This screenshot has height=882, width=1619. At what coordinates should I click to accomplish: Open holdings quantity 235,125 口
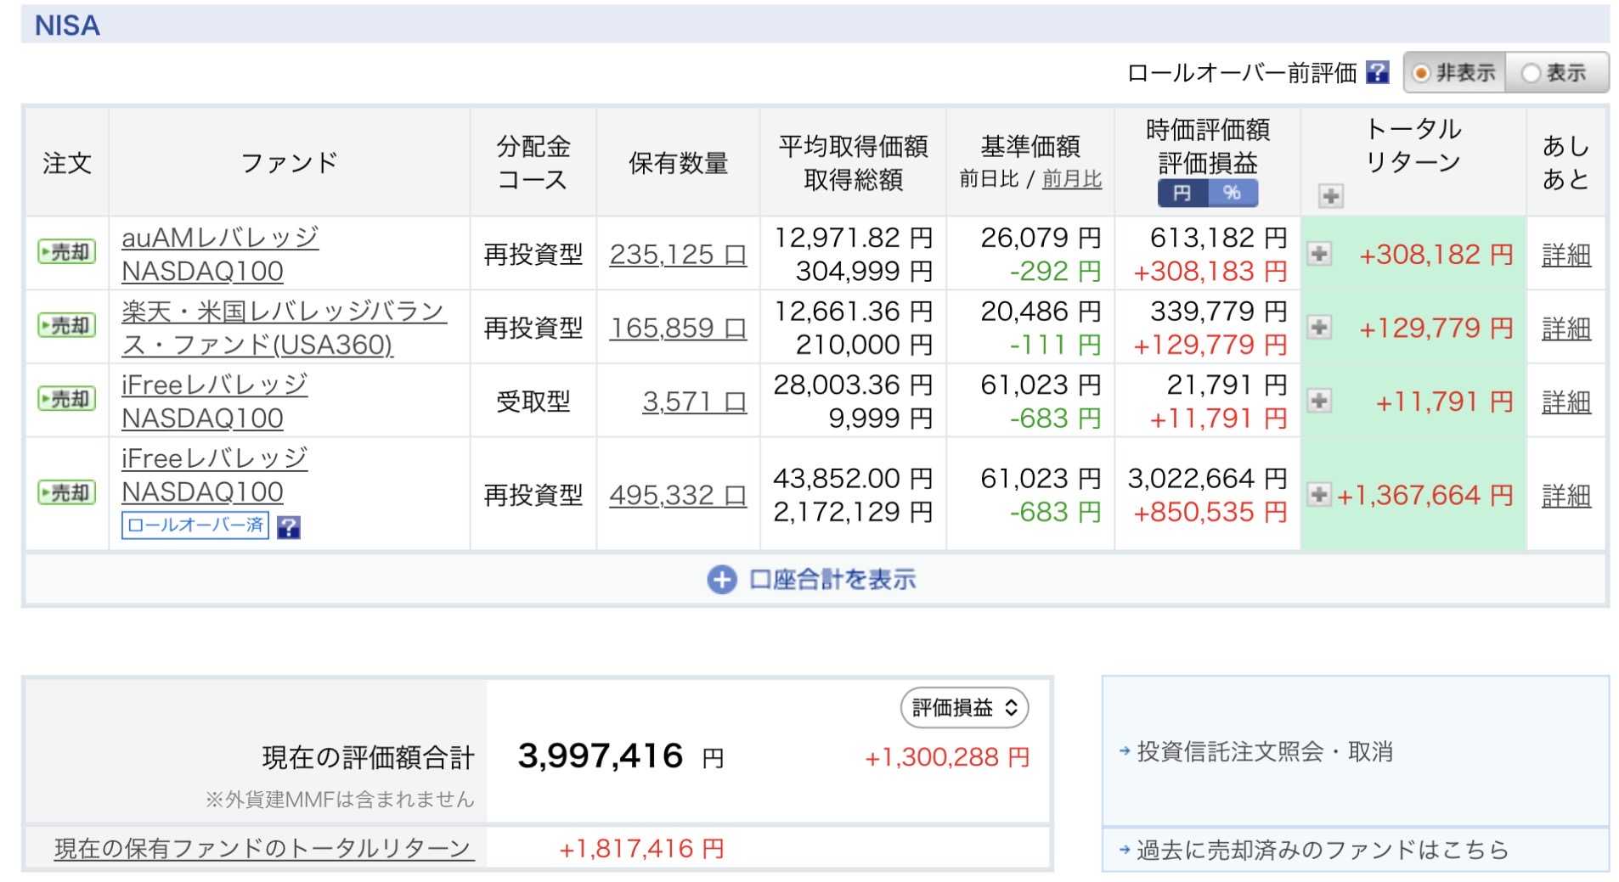pyautogui.click(x=678, y=254)
